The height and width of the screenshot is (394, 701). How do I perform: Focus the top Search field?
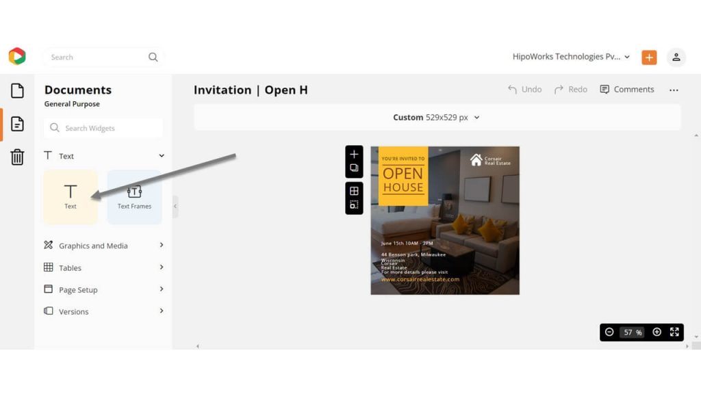[x=103, y=57]
